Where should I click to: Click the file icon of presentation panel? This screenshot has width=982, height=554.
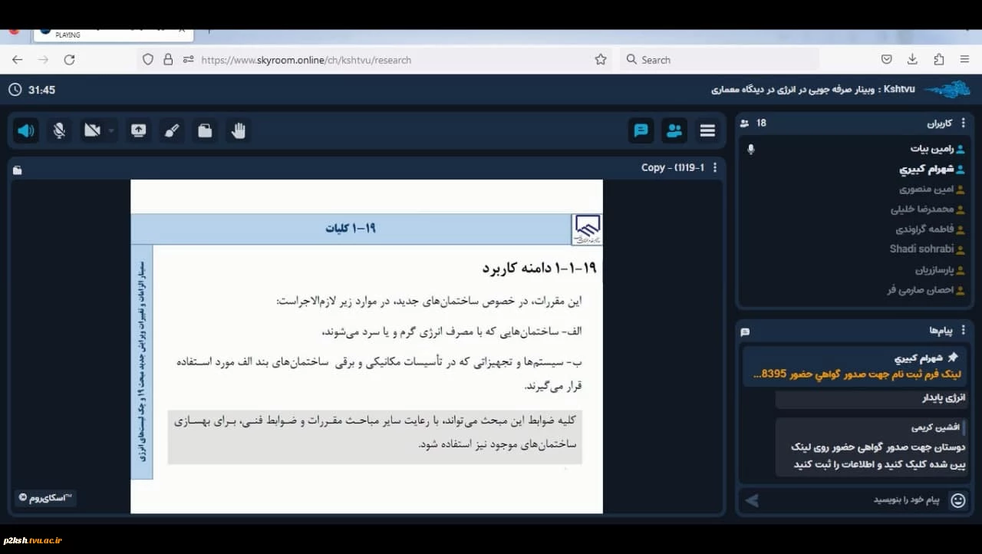click(x=18, y=170)
